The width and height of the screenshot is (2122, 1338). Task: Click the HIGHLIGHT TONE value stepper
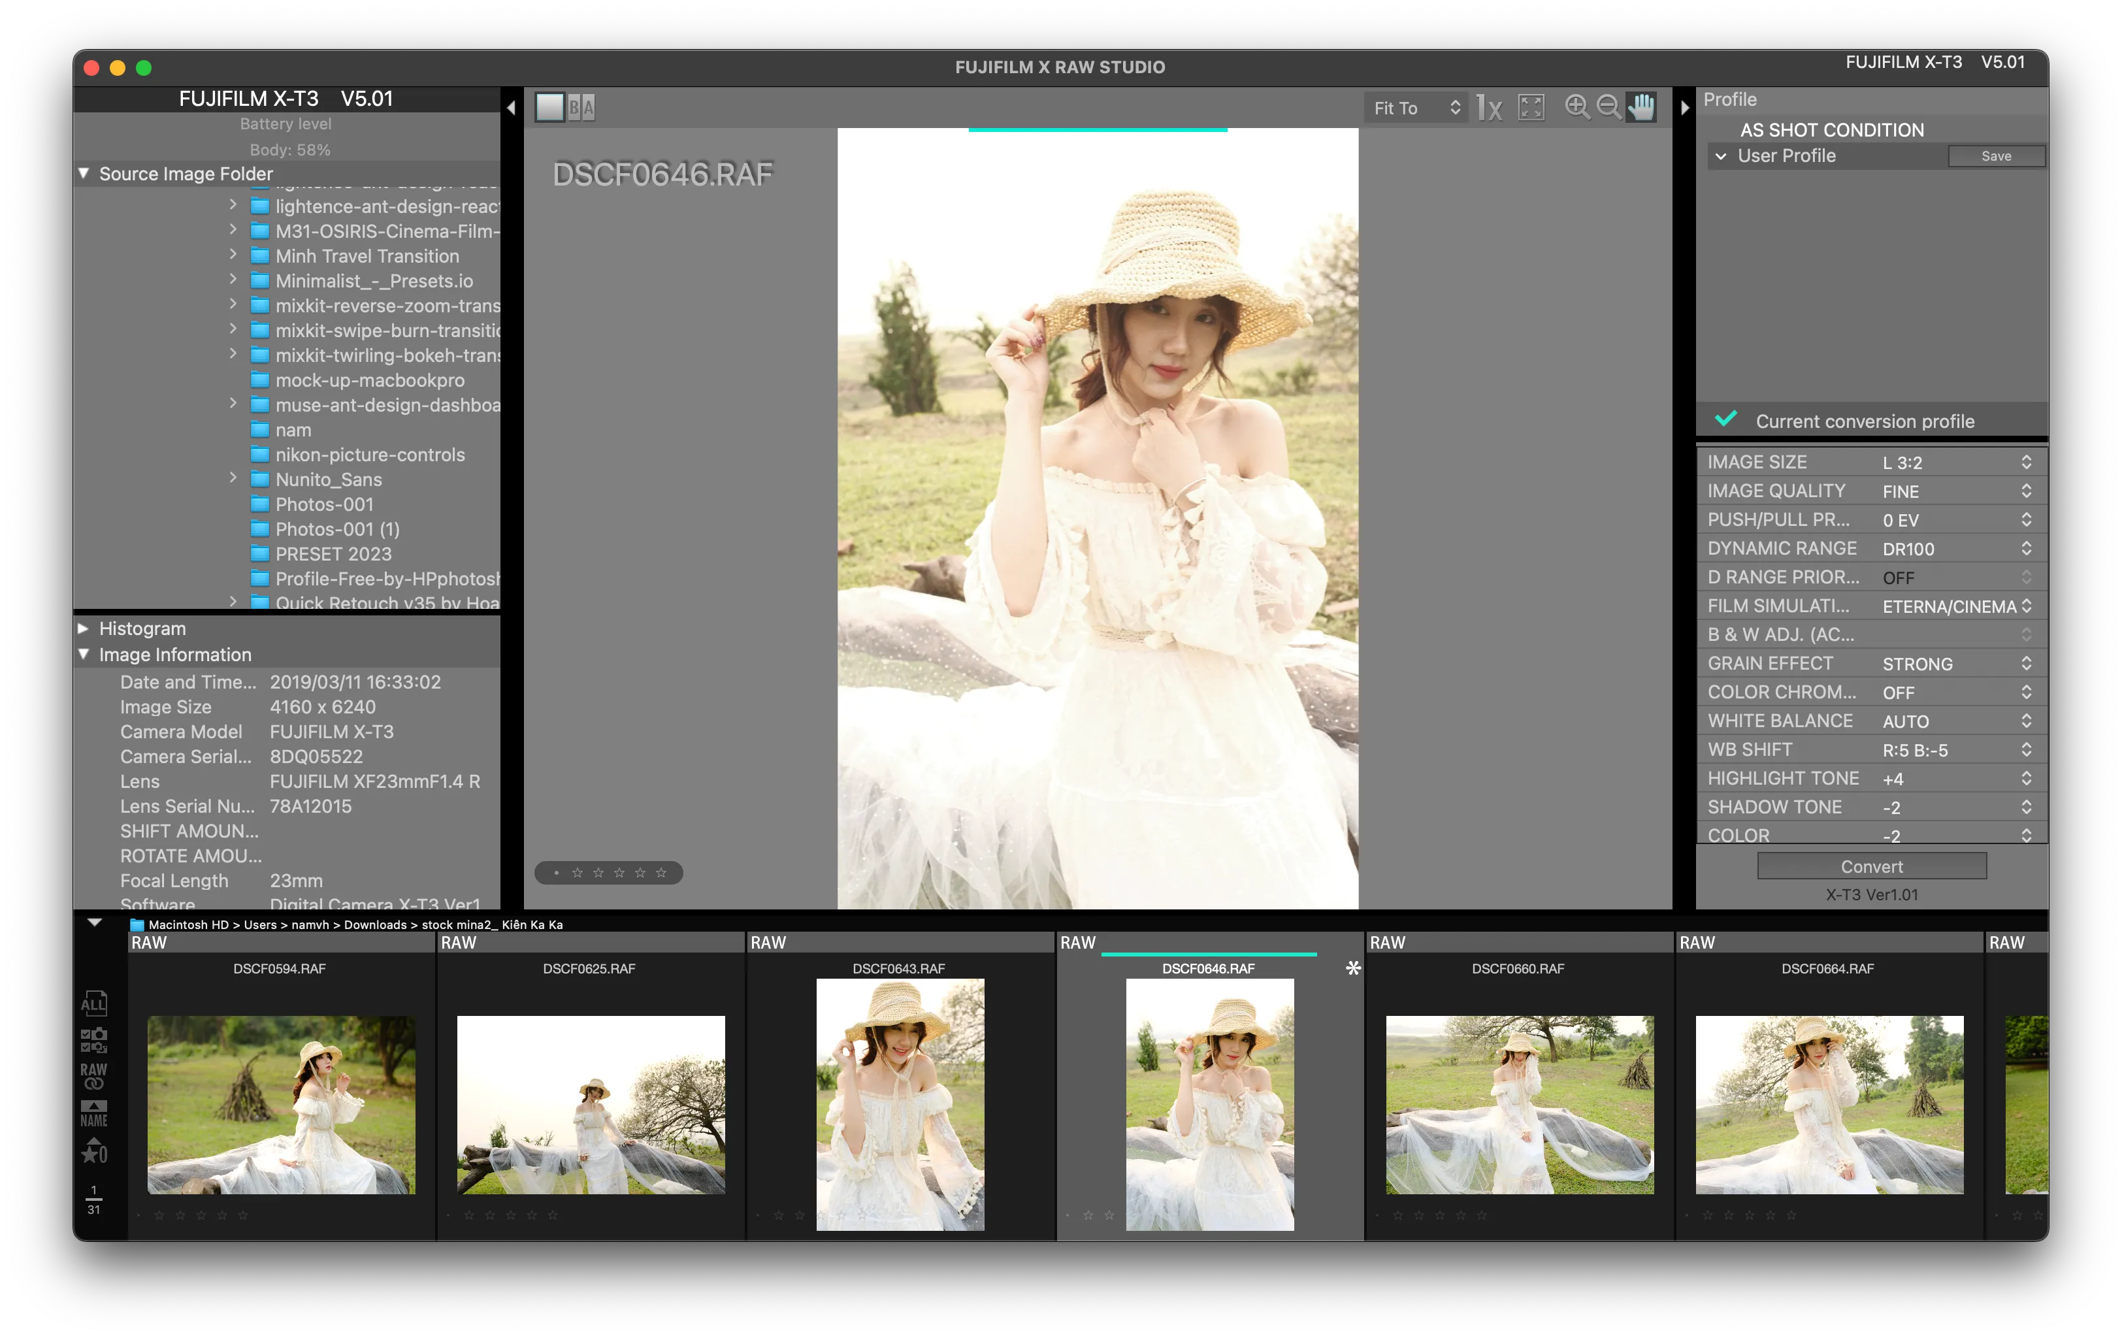(2026, 778)
